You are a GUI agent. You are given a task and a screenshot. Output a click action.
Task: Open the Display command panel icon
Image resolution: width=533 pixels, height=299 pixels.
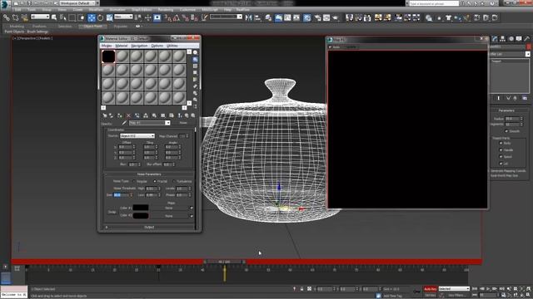pos(519,39)
